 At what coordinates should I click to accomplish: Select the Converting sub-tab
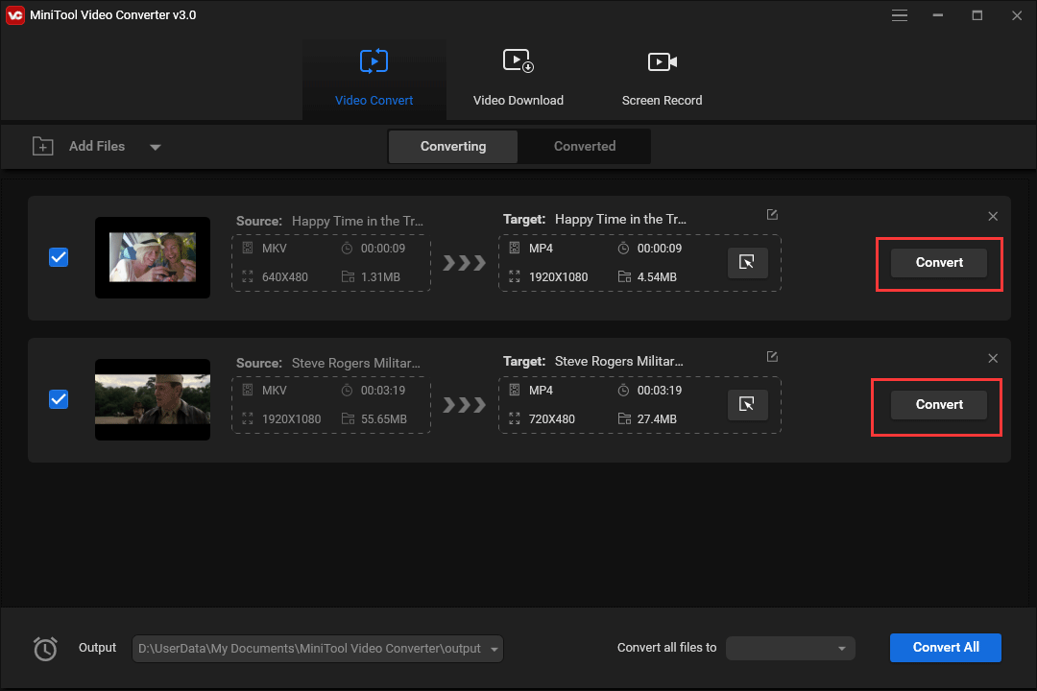[x=453, y=146]
